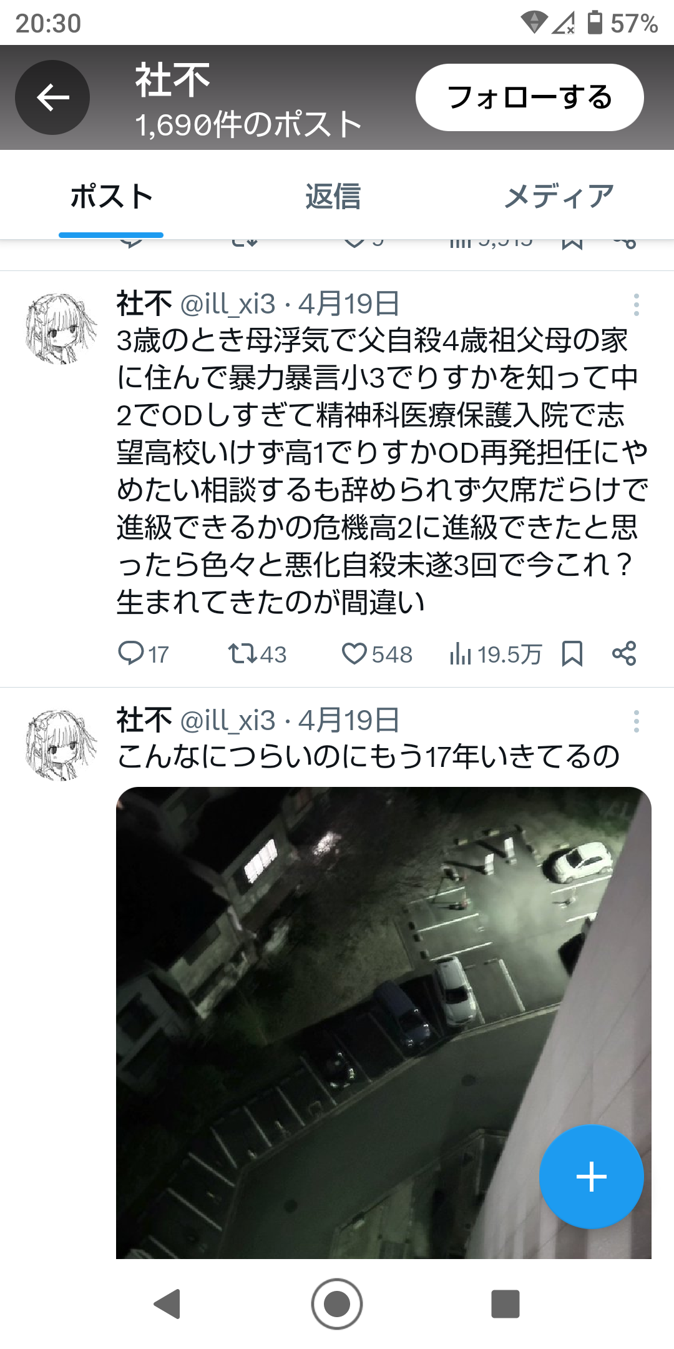This screenshot has height=1349, width=674.
Task: Select the ポスト tab
Action: [x=111, y=196]
